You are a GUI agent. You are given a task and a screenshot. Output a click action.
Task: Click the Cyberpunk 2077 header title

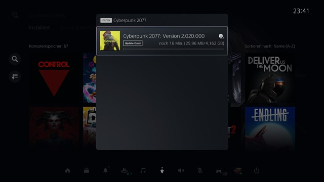130,20
